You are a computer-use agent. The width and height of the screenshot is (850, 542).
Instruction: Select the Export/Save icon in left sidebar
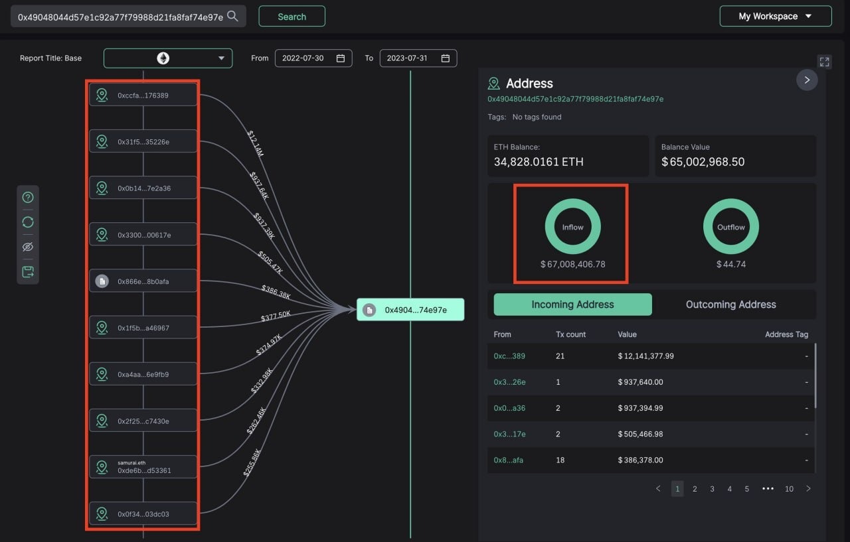[x=27, y=271]
